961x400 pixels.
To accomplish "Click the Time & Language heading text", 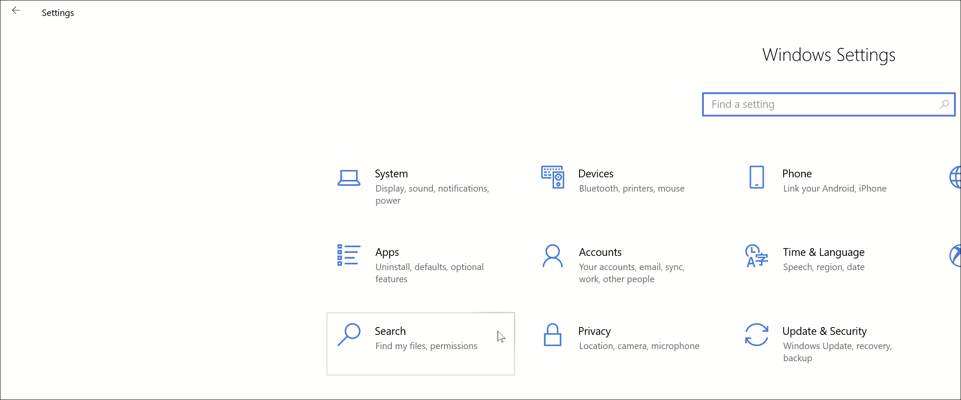I will (823, 252).
